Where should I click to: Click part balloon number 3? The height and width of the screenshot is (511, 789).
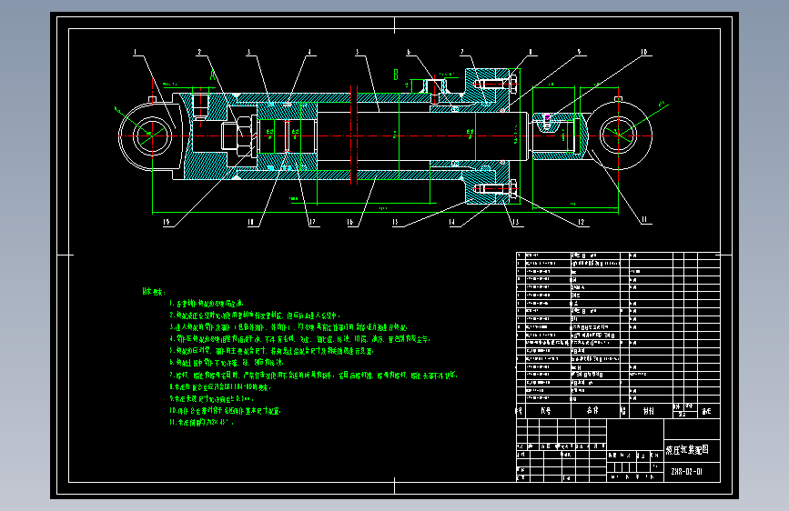[248, 52]
